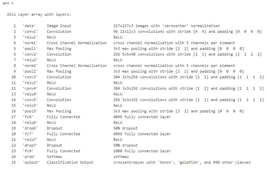Viewport: 267px width, 169px height.
Task: Click the Image Input layer type
Action: 59,26
